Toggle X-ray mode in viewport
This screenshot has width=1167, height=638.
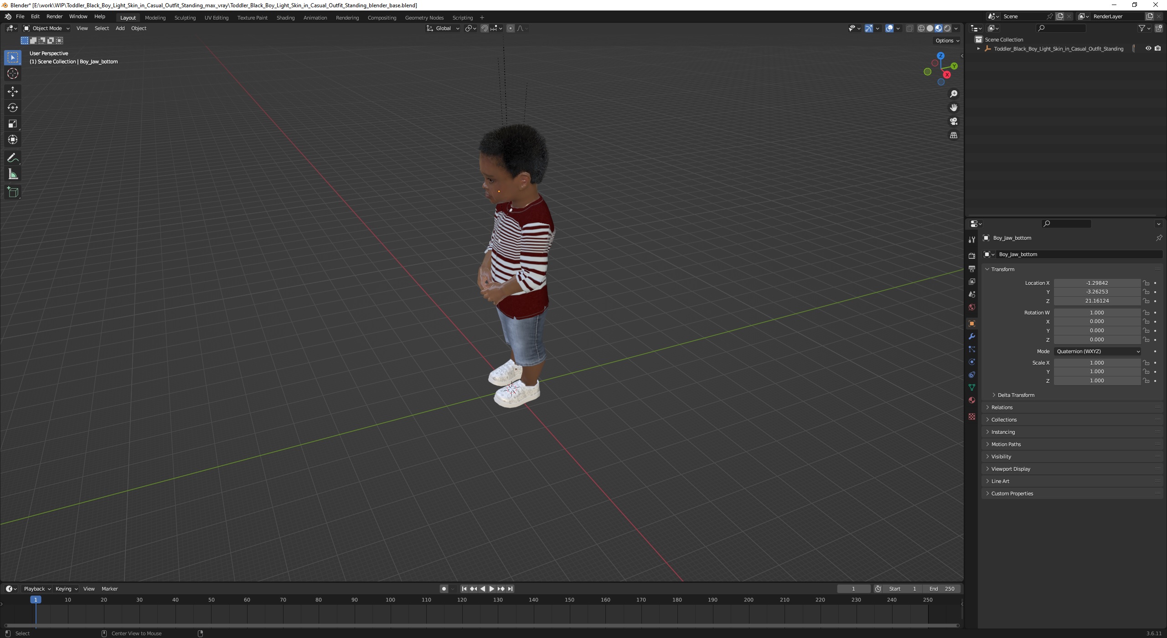909,28
